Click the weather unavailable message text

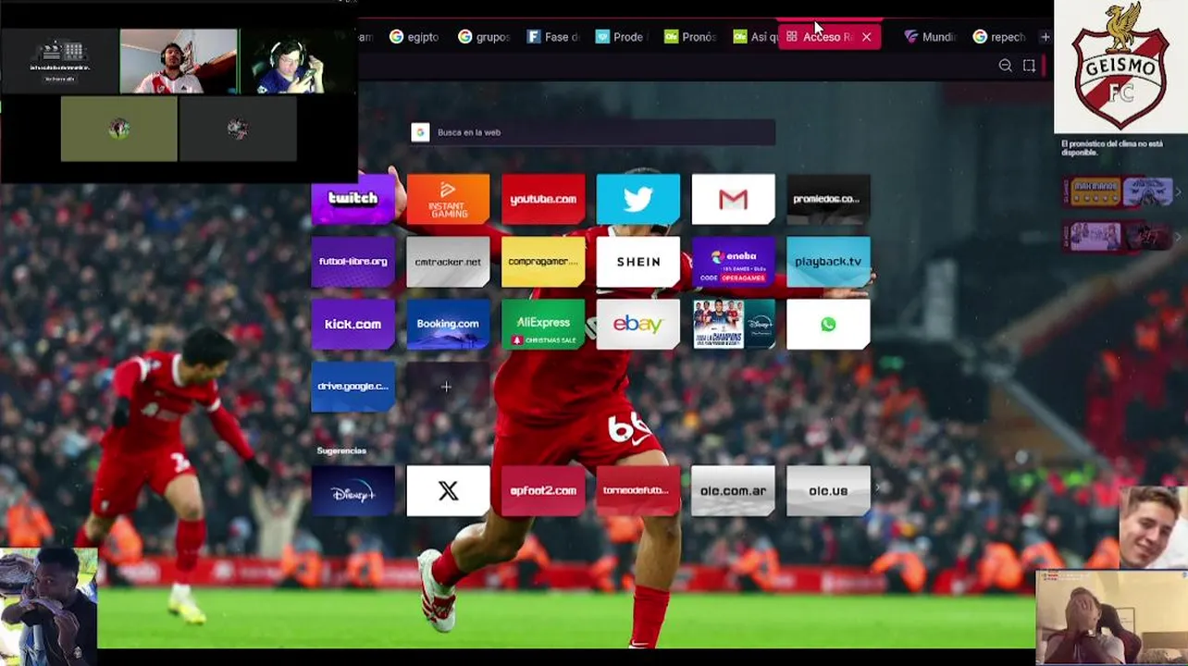1112,148
